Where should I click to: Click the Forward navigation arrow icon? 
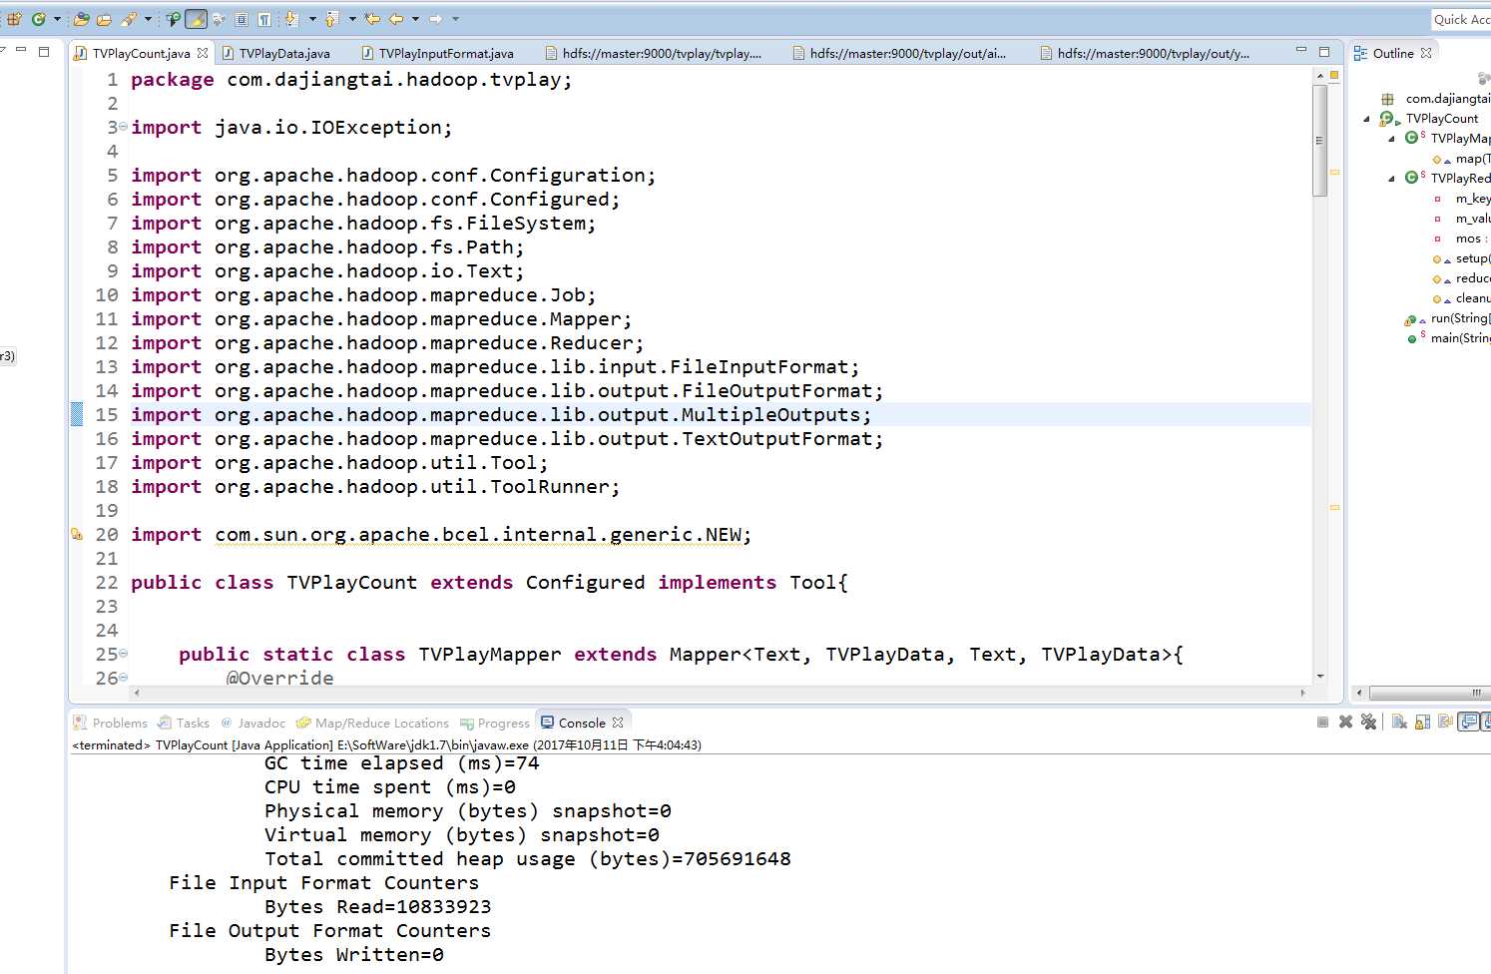pos(436,19)
